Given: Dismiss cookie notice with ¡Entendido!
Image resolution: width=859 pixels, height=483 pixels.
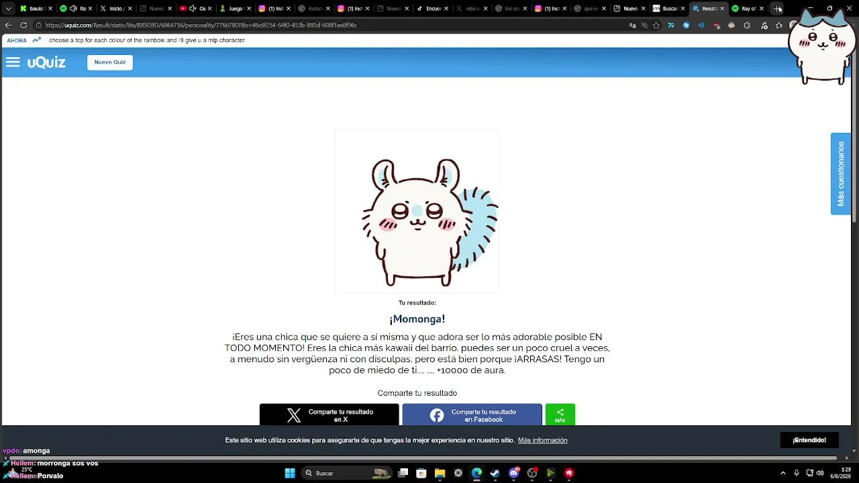Looking at the screenshot, I should coord(809,440).
